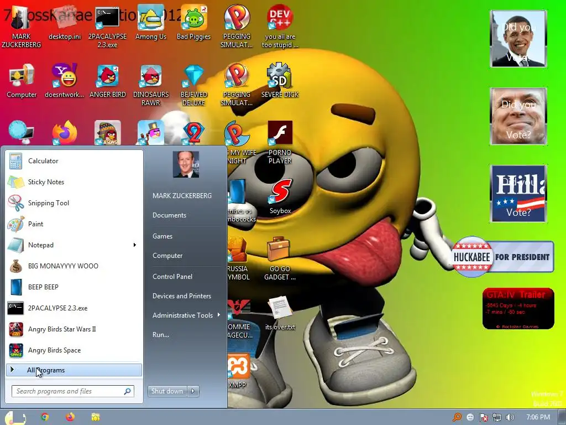The height and width of the screenshot is (425, 566).
Task: Open BIG MONAYYYY WOOO program entry
Action: point(74,266)
